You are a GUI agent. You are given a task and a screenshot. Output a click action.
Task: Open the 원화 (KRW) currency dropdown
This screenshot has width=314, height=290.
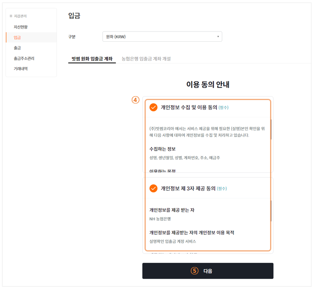(x=162, y=37)
